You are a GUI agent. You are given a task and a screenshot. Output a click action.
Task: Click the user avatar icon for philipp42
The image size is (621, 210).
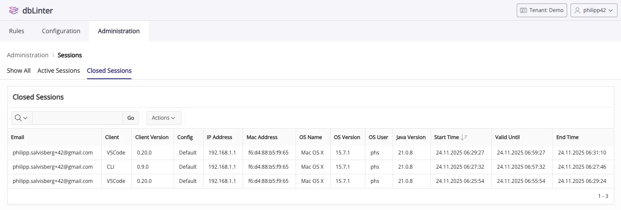577,10
